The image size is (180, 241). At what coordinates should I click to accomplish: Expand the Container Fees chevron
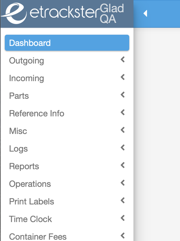123,236
